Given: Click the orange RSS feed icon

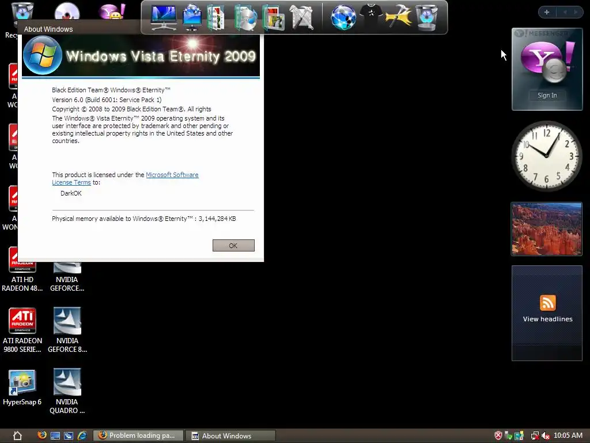Looking at the screenshot, I should point(547,303).
